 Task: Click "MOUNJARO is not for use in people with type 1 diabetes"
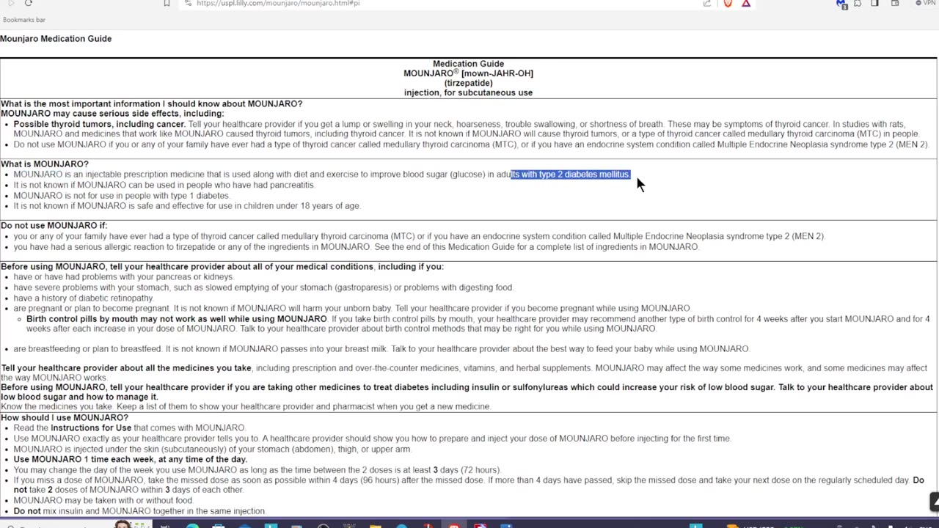(122, 196)
